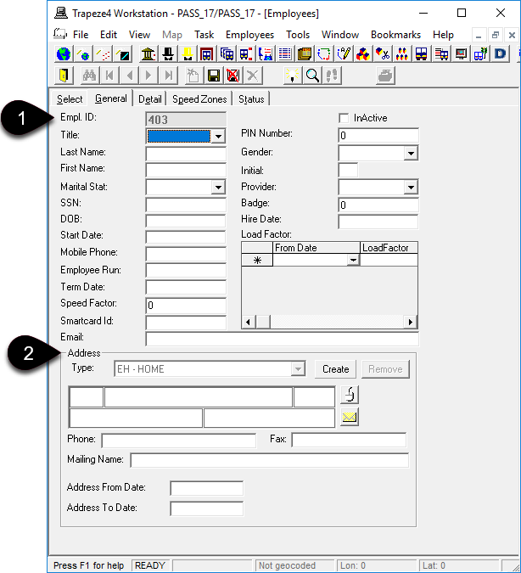Click the Speed Factor field

186,306
